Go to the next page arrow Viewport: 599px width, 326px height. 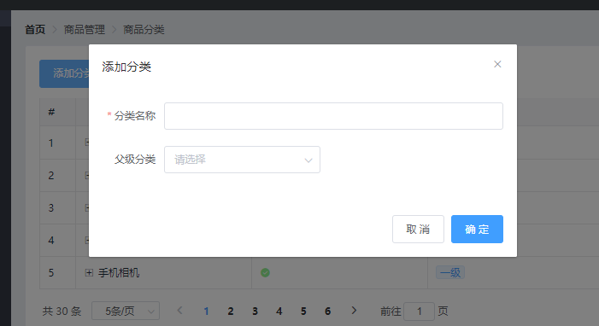pyautogui.click(x=354, y=311)
